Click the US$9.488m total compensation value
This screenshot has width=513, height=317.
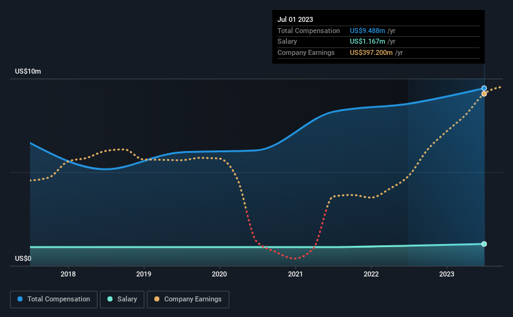tap(367, 31)
